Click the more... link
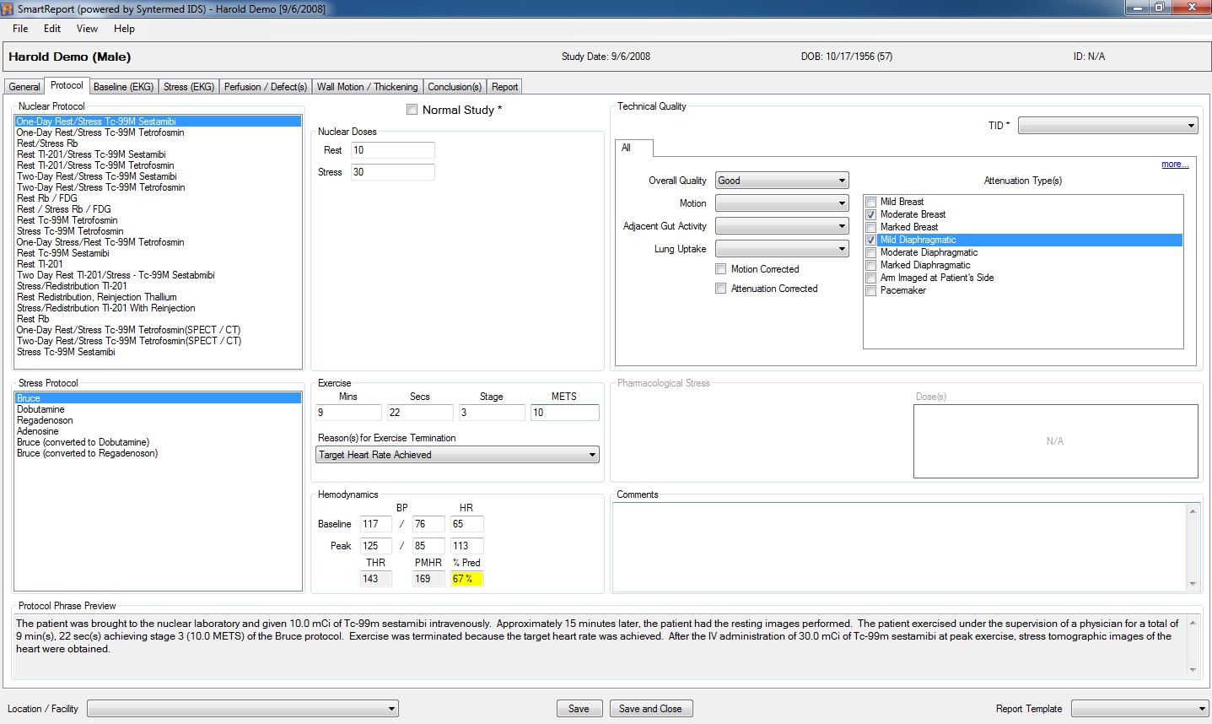The width and height of the screenshot is (1212, 724). click(x=1174, y=165)
